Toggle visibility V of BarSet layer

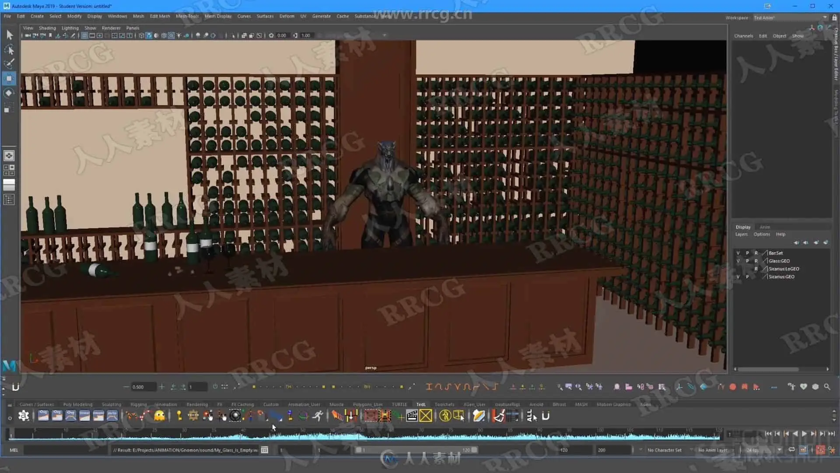[738, 253]
